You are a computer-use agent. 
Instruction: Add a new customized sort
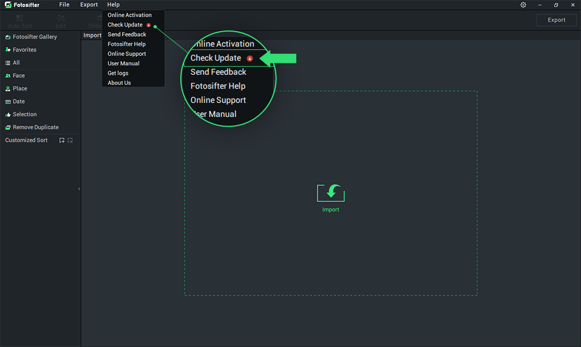pyautogui.click(x=62, y=140)
